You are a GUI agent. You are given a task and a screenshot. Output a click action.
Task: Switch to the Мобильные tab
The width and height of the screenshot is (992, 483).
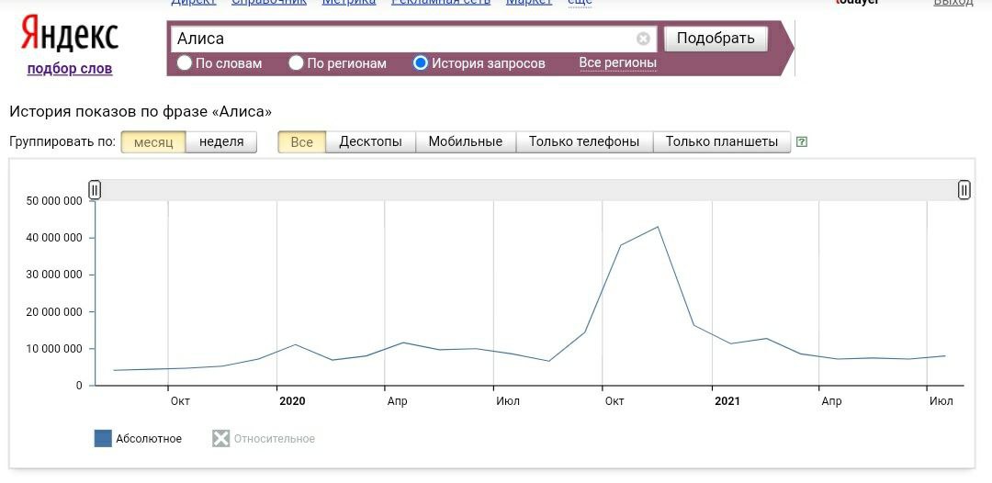466,142
